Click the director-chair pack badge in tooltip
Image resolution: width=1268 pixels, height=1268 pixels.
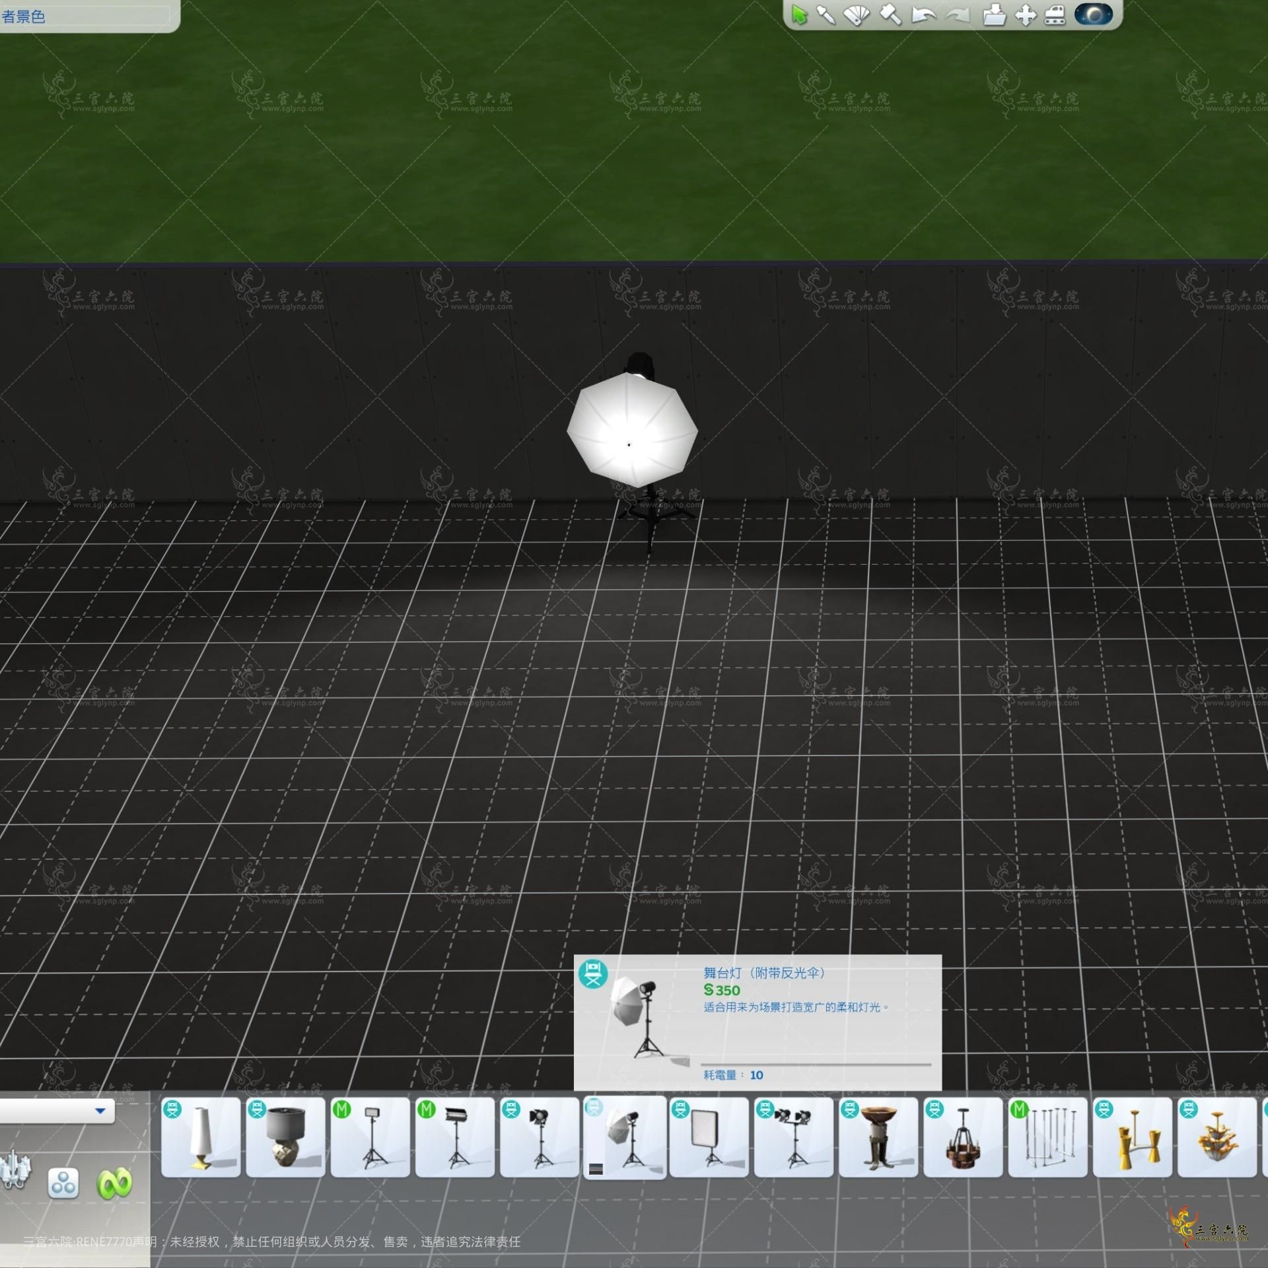click(x=592, y=973)
